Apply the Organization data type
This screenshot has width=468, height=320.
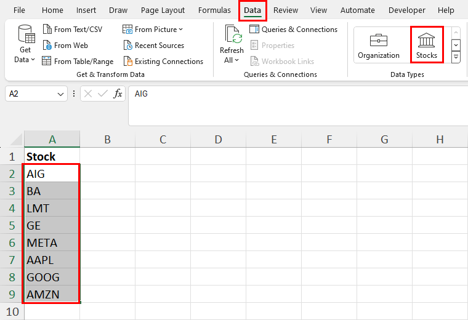[x=379, y=46]
